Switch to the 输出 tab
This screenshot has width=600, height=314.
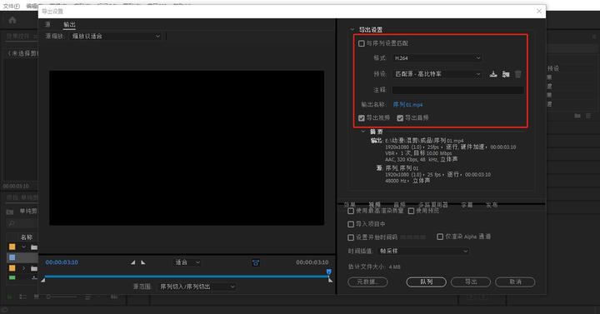tap(69, 24)
